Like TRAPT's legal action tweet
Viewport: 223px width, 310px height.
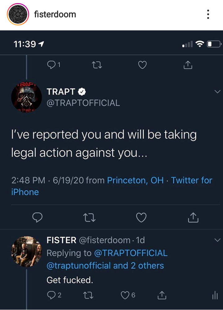pyautogui.click(x=141, y=218)
